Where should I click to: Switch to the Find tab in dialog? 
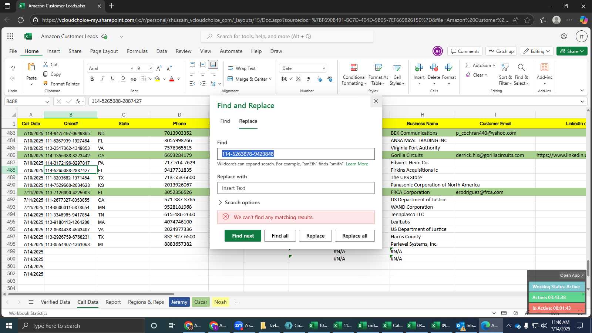point(225,121)
